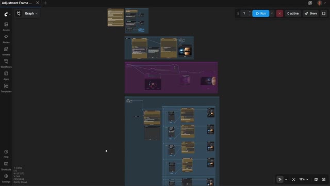This screenshot has height=186, width=330.
Task: Click the yellow note node at top
Action: [x=115, y=18]
